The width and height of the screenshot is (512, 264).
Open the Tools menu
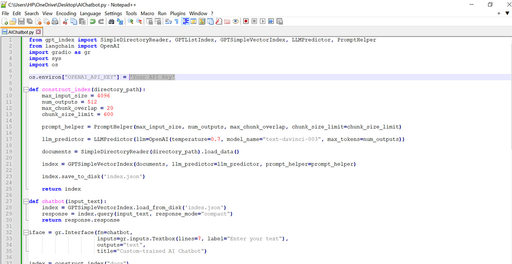[131, 13]
